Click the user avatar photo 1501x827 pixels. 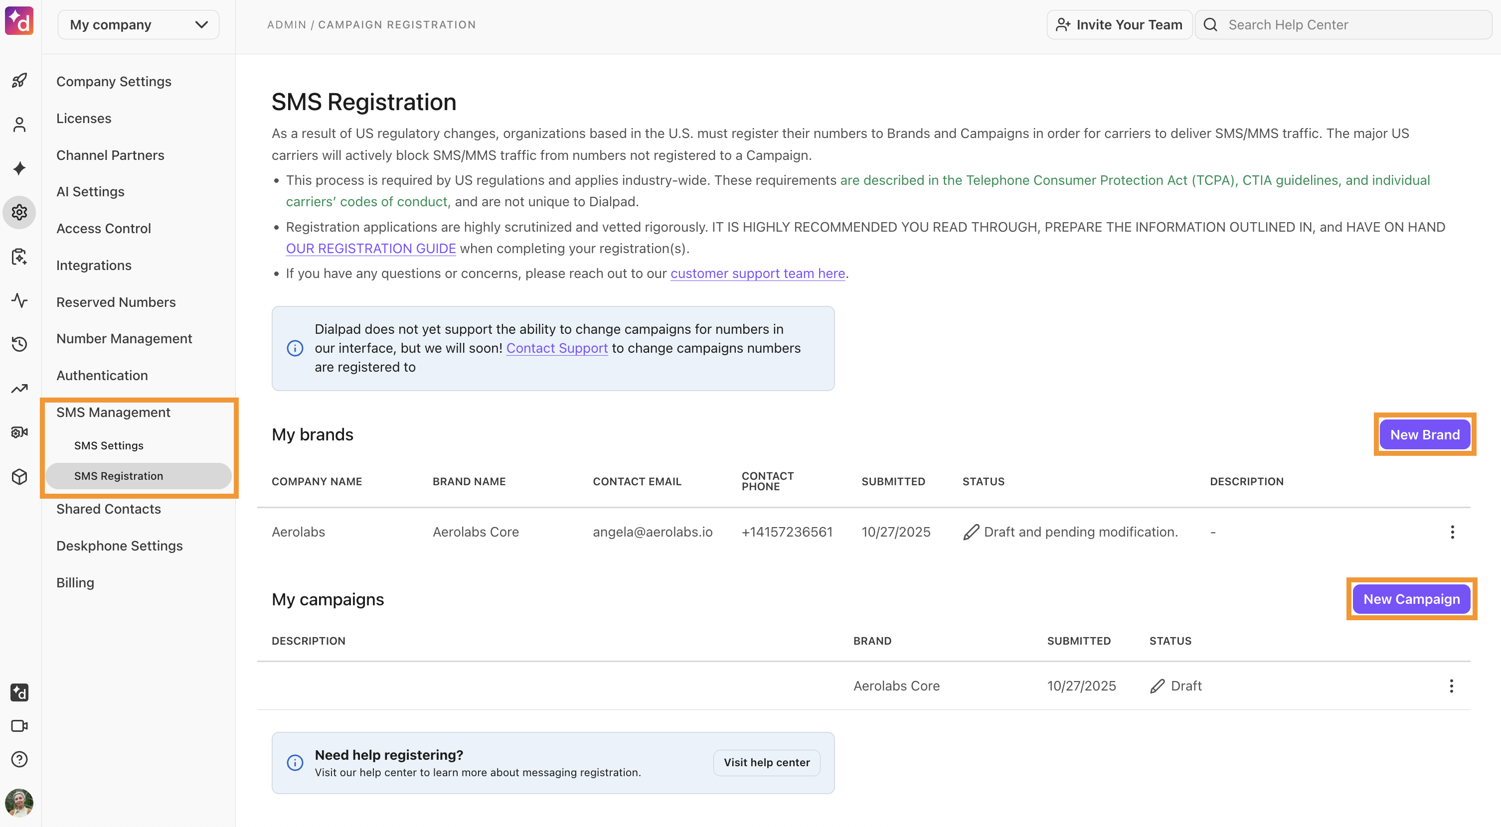click(x=19, y=803)
